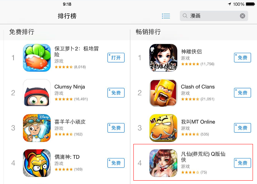The width and height of the screenshot is (257, 184).
Task: Open the 保卫萝卜2 carrot app icon
Action: 37,58
